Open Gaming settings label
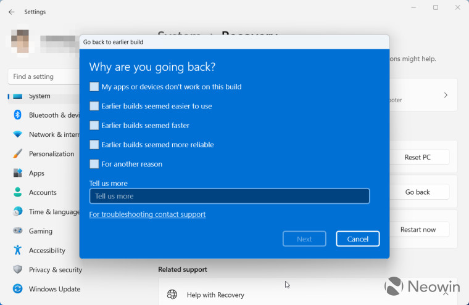469x305 pixels. pos(41,231)
